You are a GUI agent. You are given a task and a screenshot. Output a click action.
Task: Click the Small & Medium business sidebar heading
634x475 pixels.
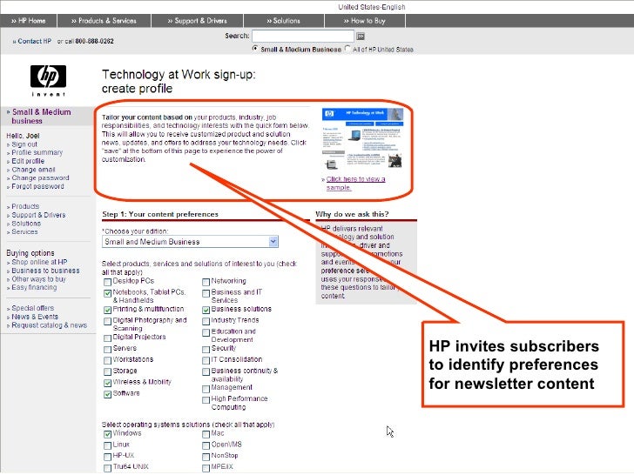click(x=41, y=117)
